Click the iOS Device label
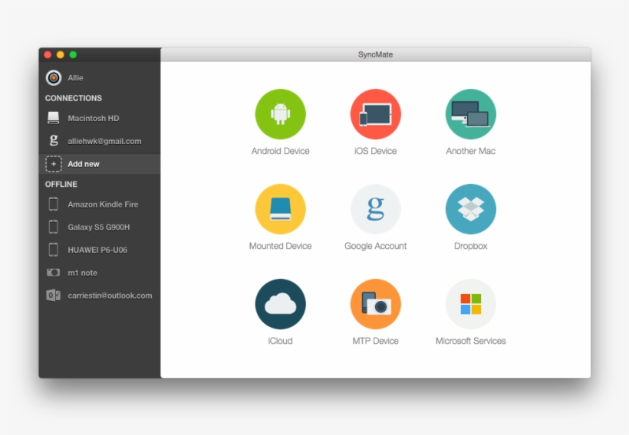Viewport: 629px width, 435px height. click(375, 151)
